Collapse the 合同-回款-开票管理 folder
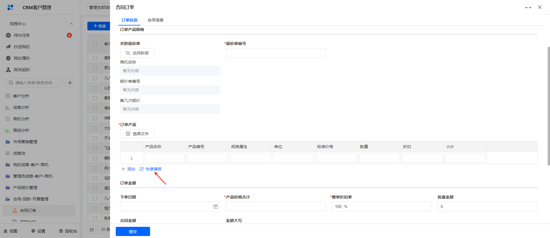The height and width of the screenshot is (238, 550). point(31,199)
